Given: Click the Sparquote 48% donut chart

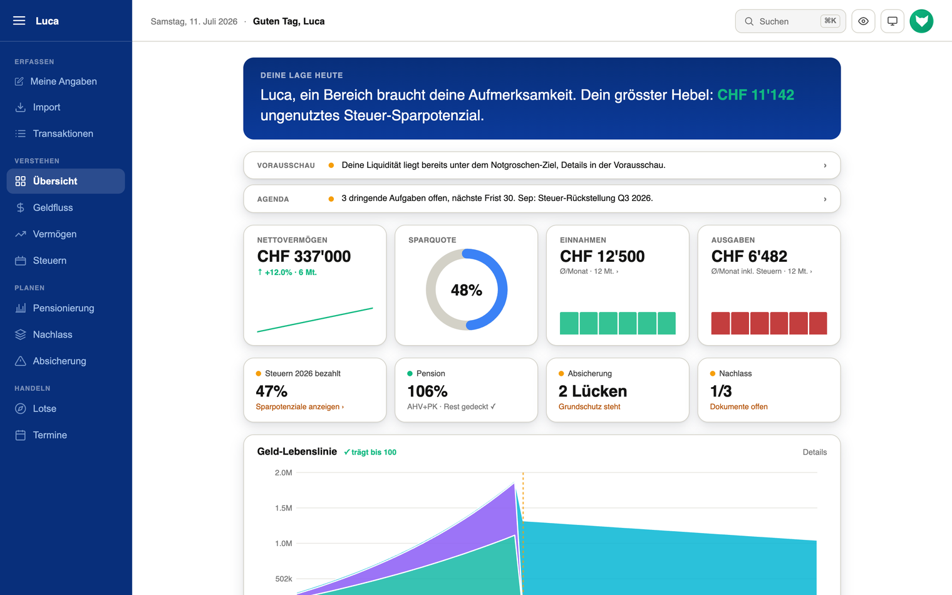Looking at the screenshot, I should pos(467,290).
